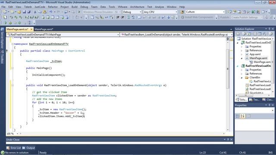Collapse the MainPage.xaml node in Solution Explorer
This screenshot has width=276, height=155.
pyautogui.click(x=241, y=58)
